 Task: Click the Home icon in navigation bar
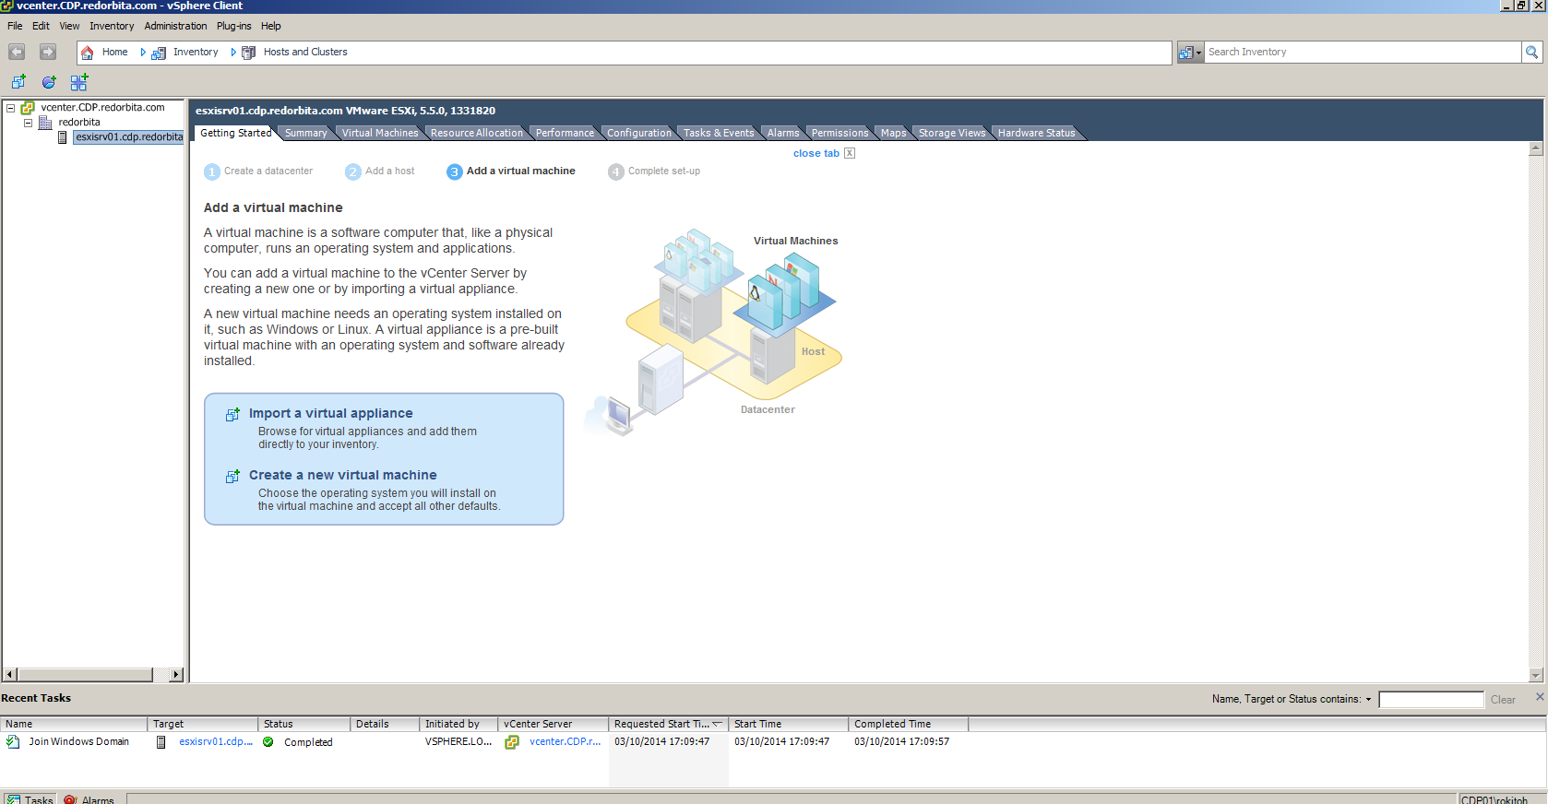[x=88, y=53]
